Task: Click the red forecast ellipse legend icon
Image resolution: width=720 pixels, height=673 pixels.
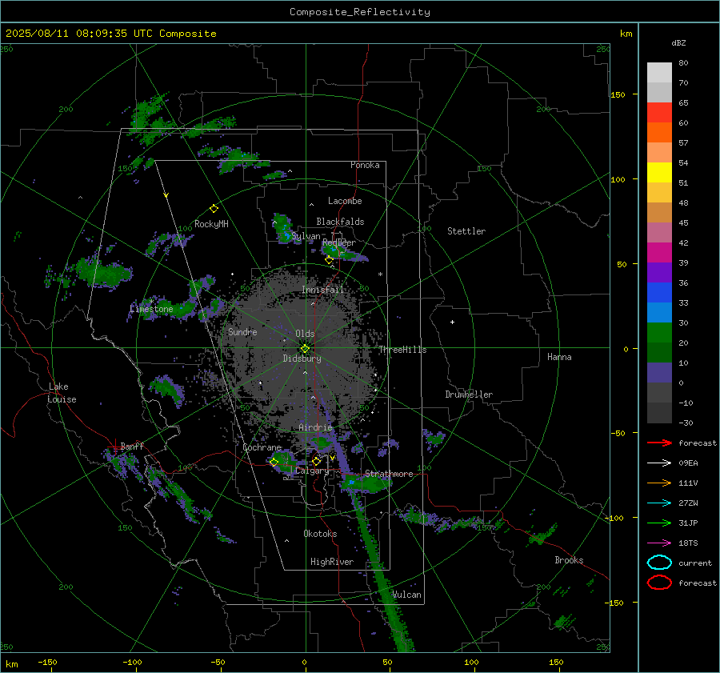Action: tap(659, 583)
